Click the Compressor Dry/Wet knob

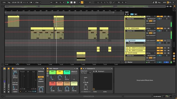click(41, 89)
